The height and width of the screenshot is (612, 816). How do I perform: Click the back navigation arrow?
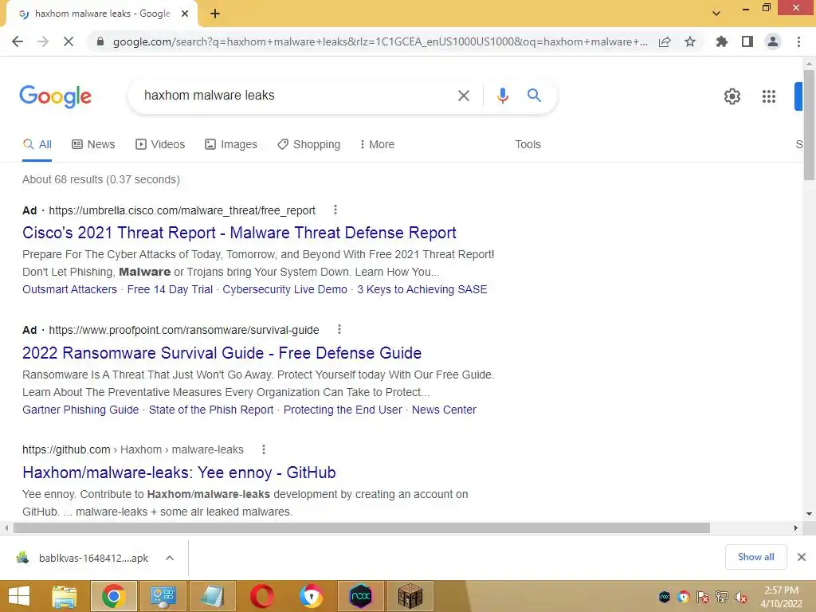click(x=18, y=41)
